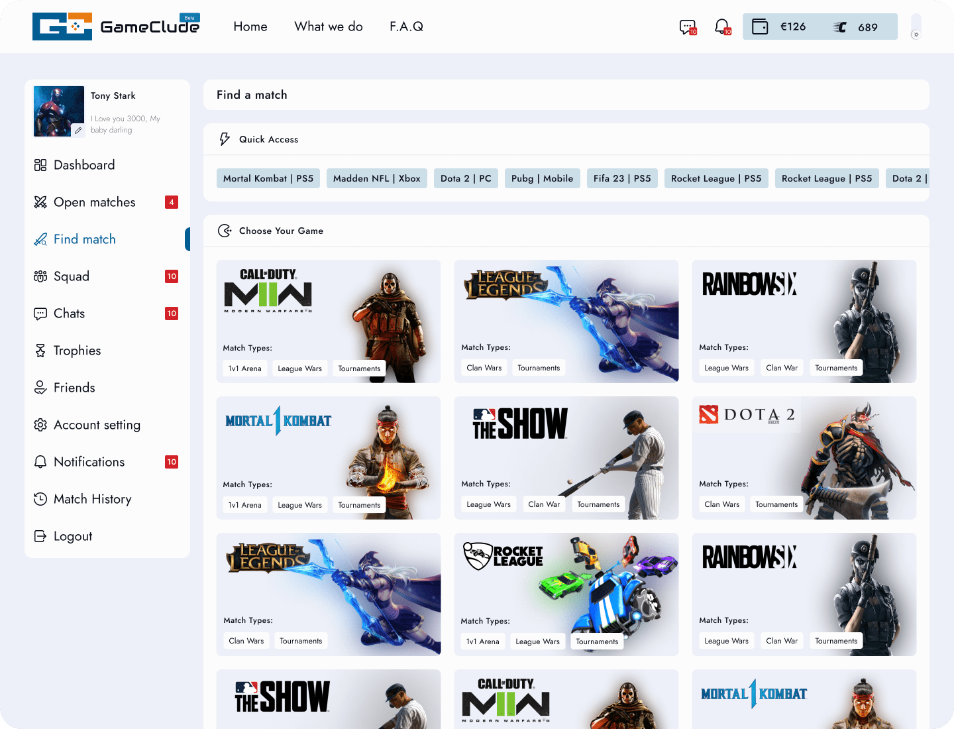The width and height of the screenshot is (954, 729).
Task: Select Dota 2 | PC quick access
Action: click(466, 178)
